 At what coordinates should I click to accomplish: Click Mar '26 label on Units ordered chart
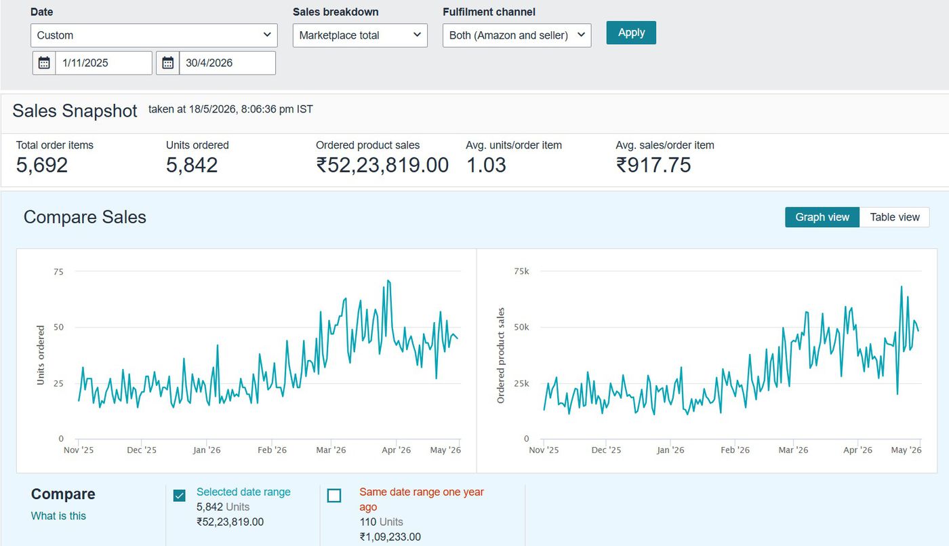[x=331, y=450]
